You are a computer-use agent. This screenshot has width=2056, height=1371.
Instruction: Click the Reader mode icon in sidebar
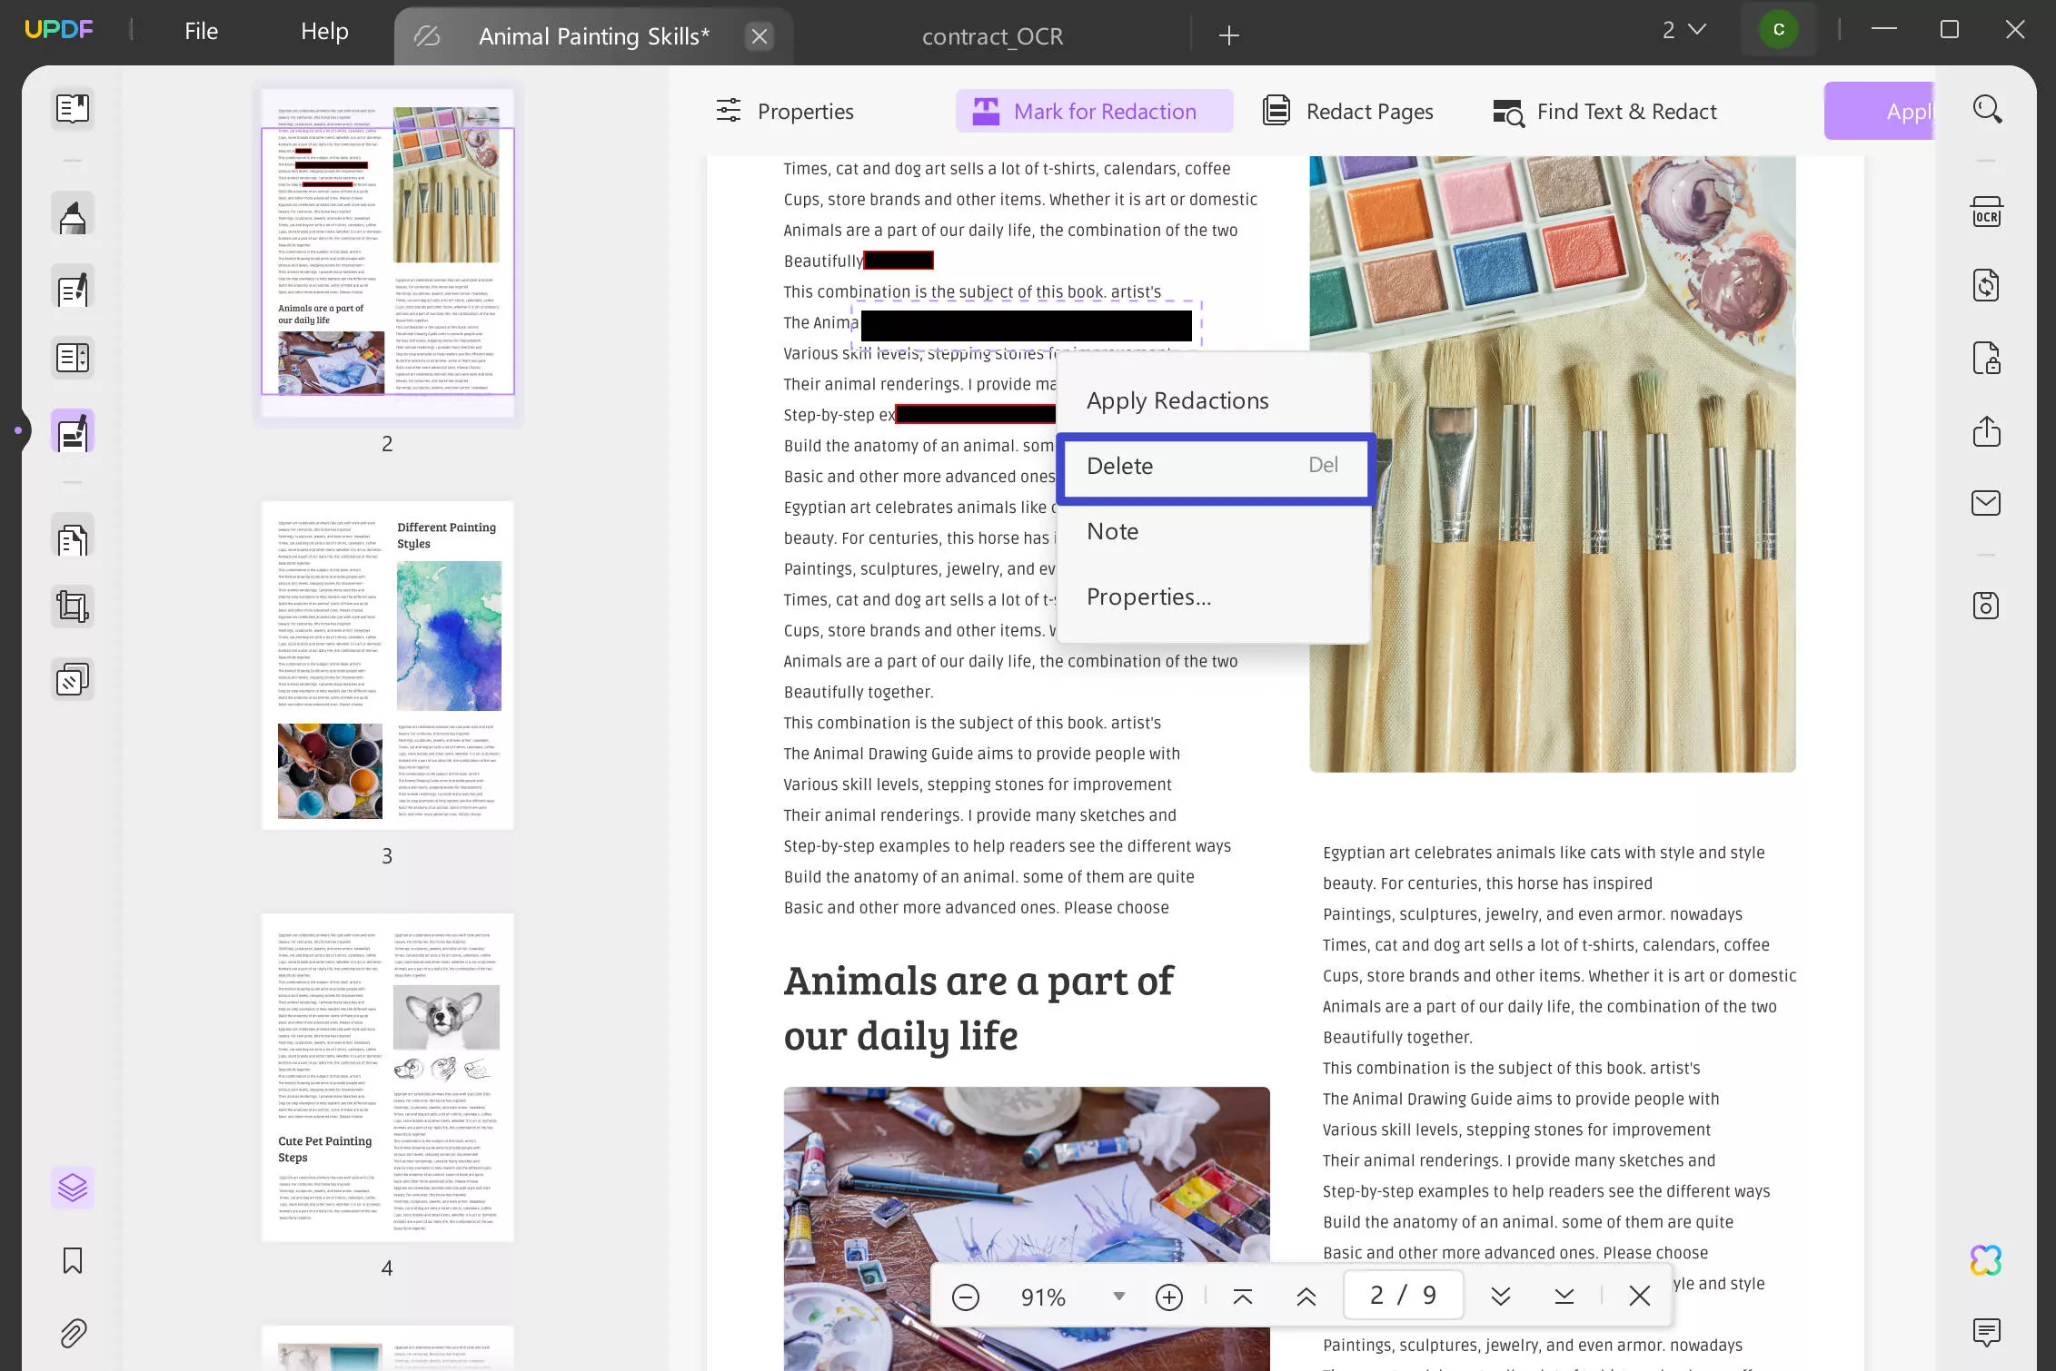(x=72, y=109)
